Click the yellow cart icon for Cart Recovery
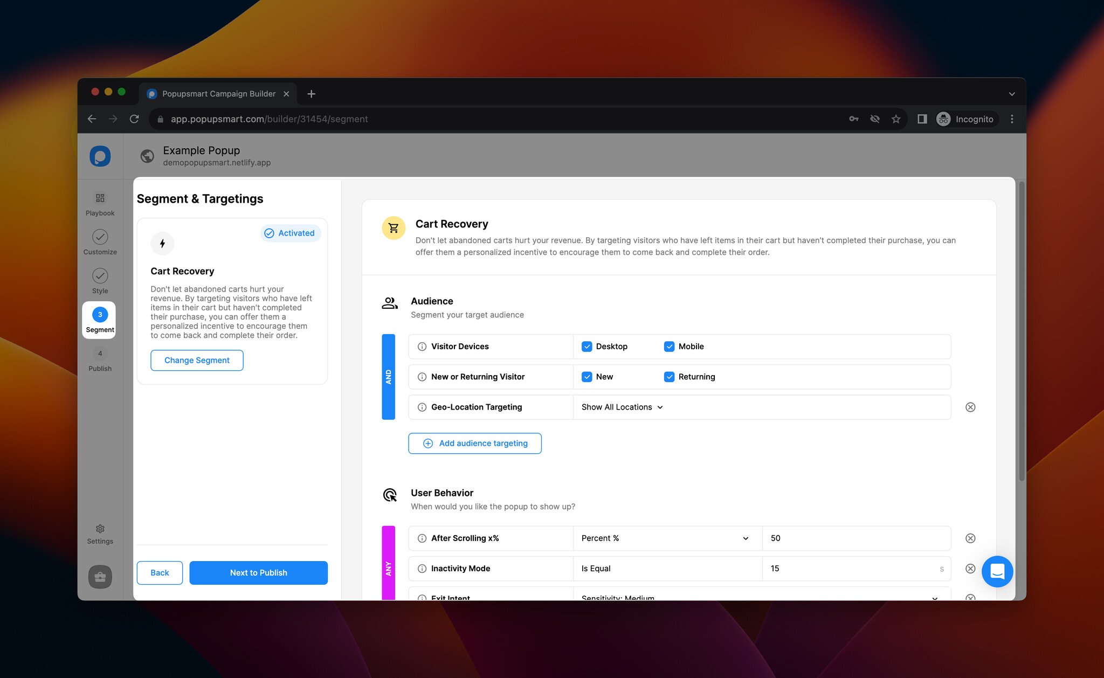Image resolution: width=1104 pixels, height=678 pixels. [x=394, y=228]
